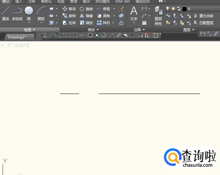The width and height of the screenshot is (220, 175).
Task: Click the Tangent snap icon
Action: 104,35
